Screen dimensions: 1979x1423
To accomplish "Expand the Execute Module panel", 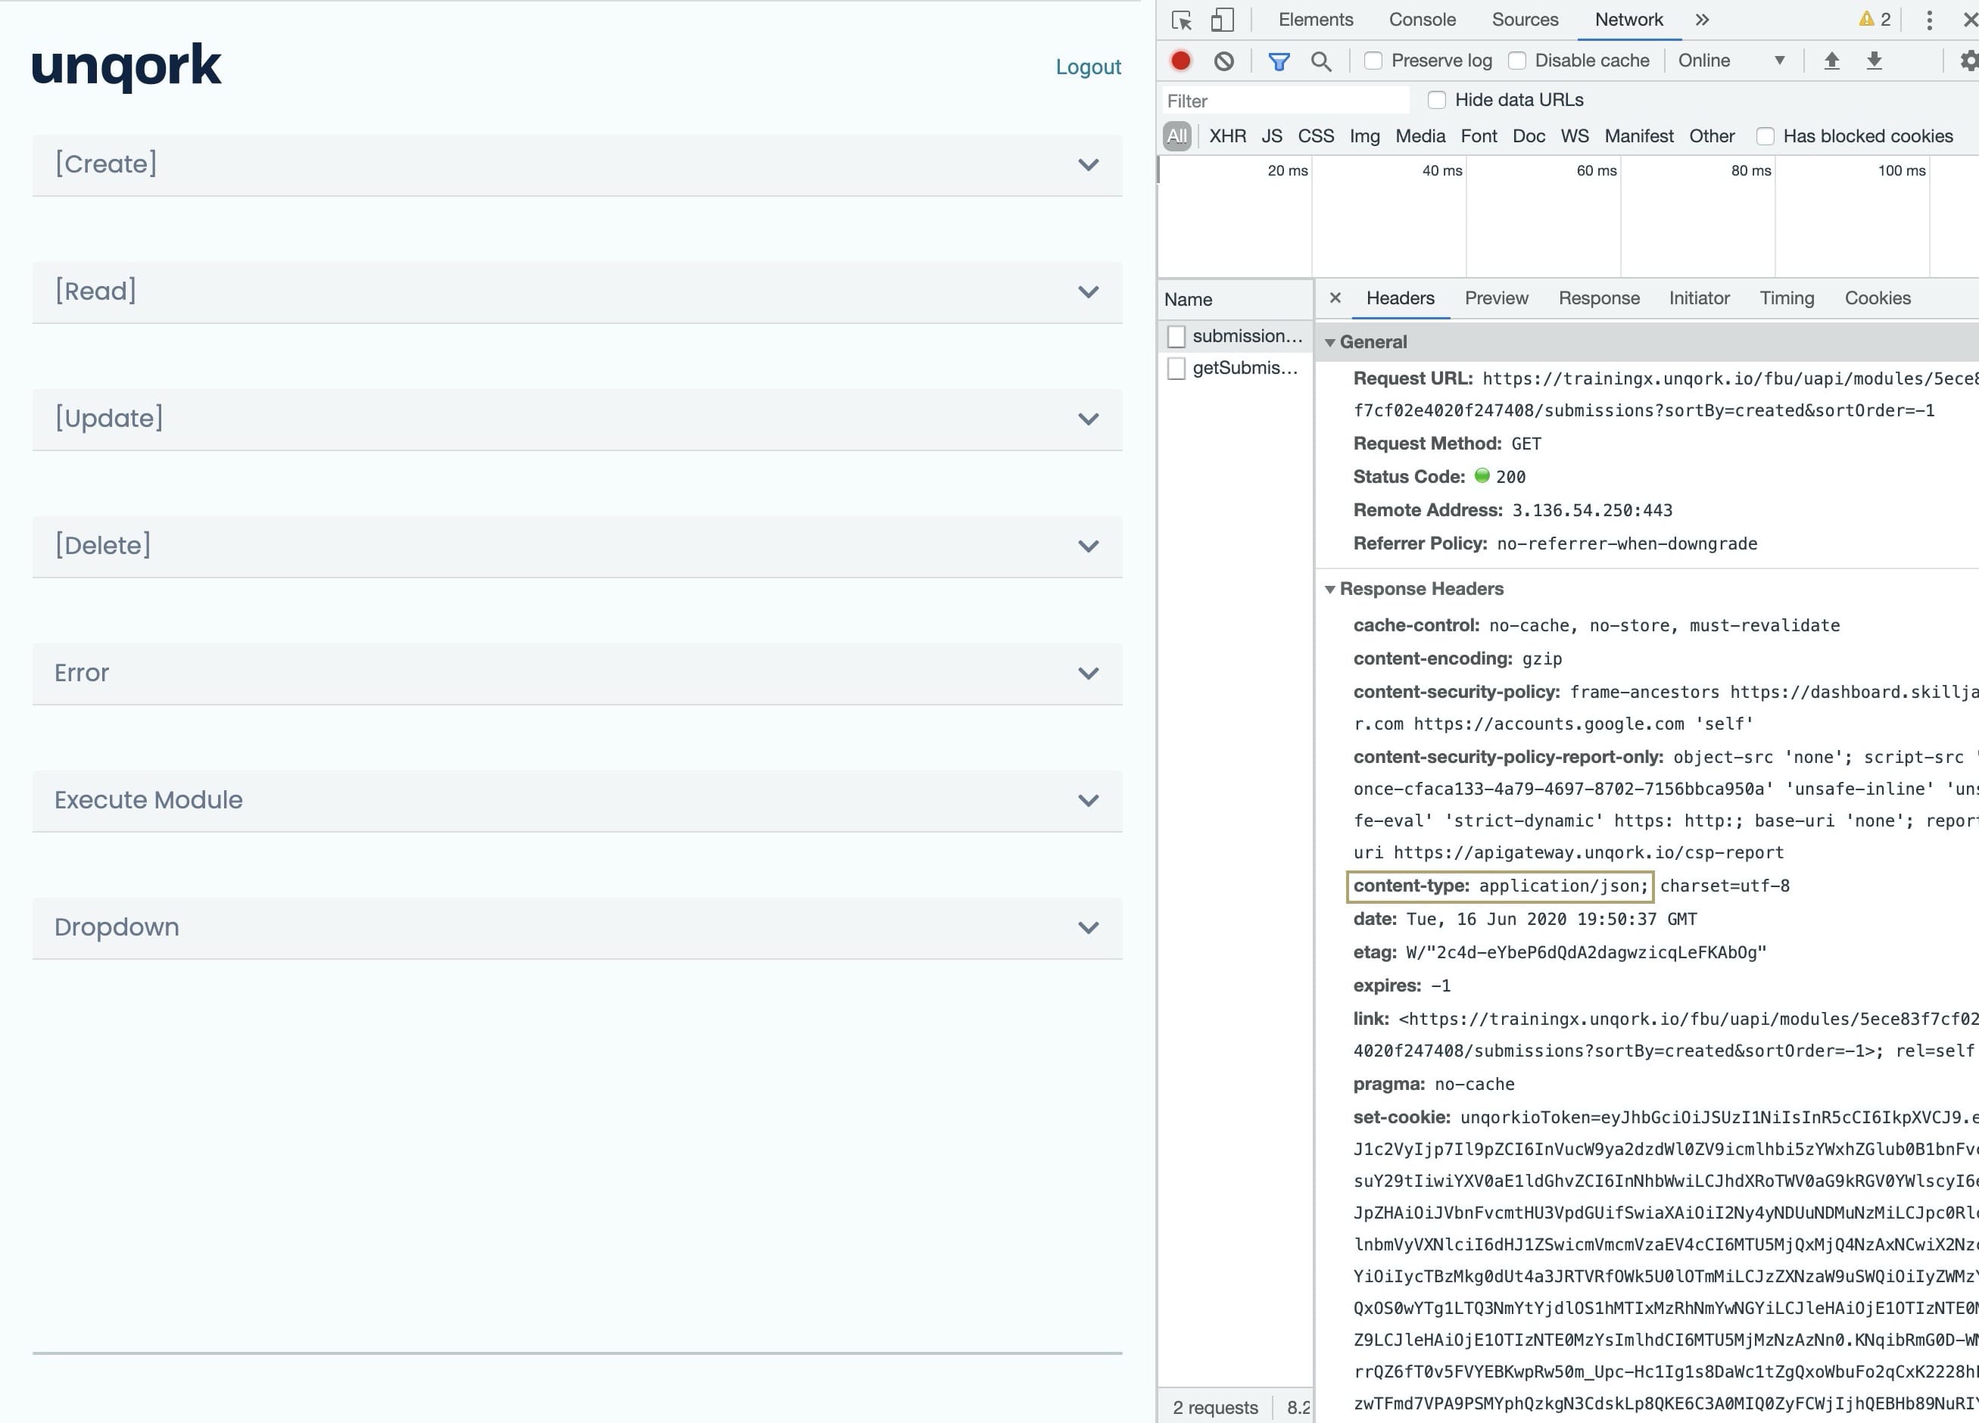I will [x=577, y=801].
